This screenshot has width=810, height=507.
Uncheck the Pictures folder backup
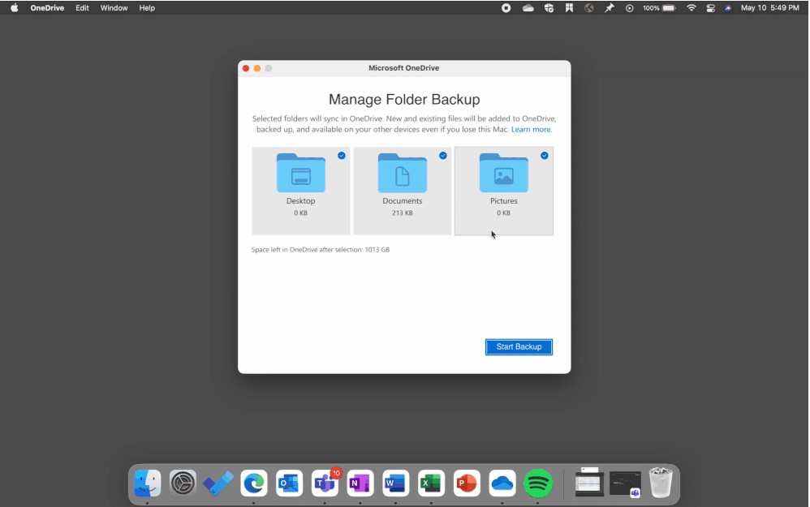point(545,156)
